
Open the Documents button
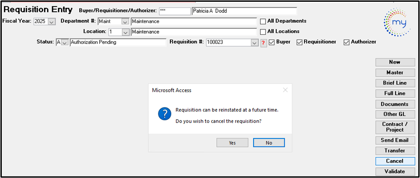tap(395, 104)
